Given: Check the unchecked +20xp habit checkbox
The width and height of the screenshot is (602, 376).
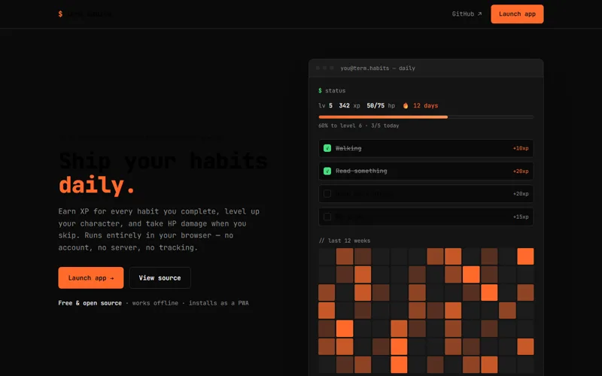Looking at the screenshot, I should click(x=327, y=194).
